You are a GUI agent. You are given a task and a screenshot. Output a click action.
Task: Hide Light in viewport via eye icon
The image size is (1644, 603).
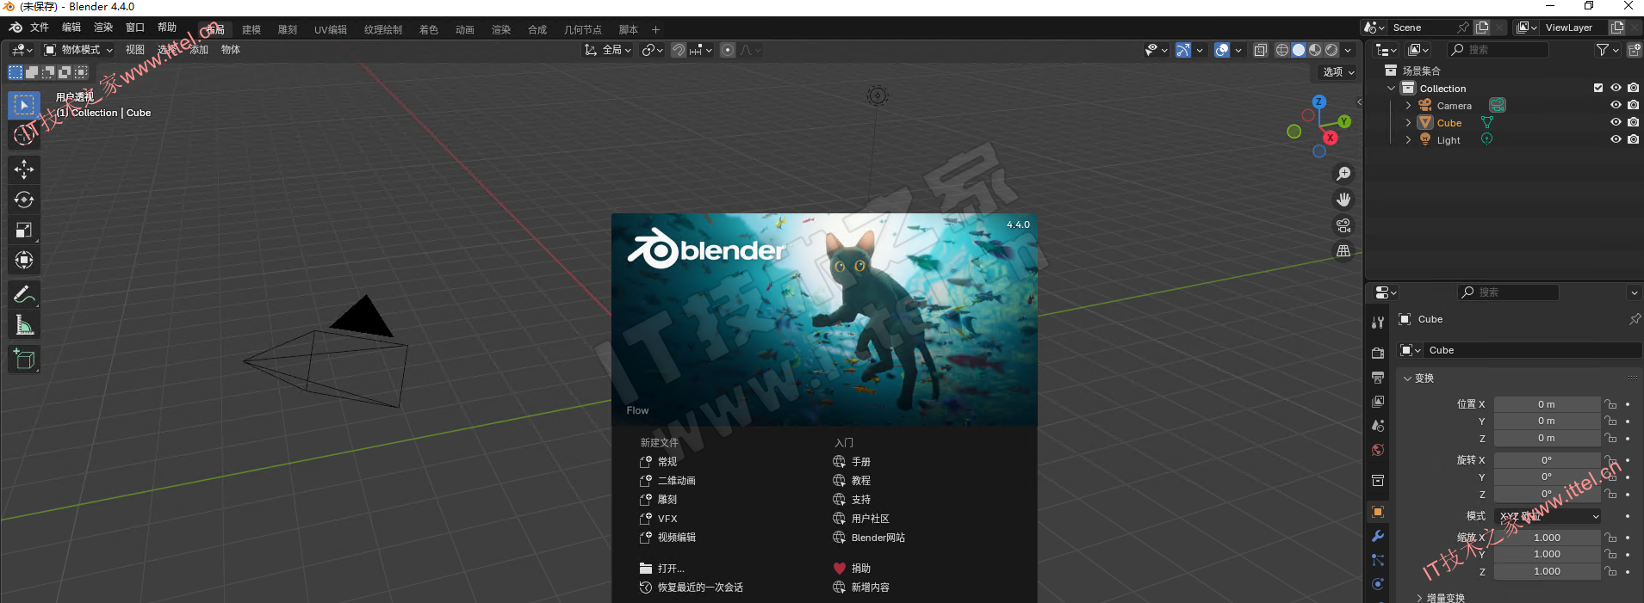[x=1616, y=139]
